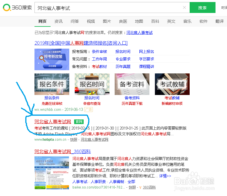
Task: Open the blue 报名条件 caption link
Action: 52,98
